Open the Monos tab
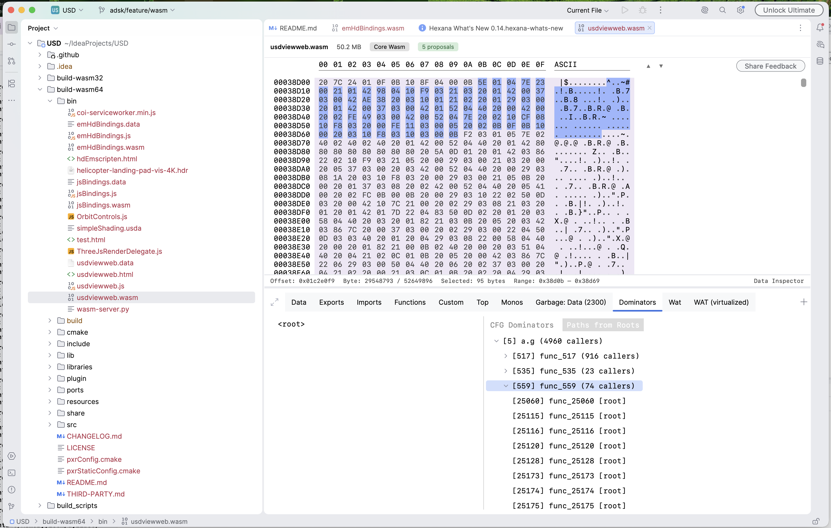This screenshot has width=831, height=528. (x=512, y=302)
